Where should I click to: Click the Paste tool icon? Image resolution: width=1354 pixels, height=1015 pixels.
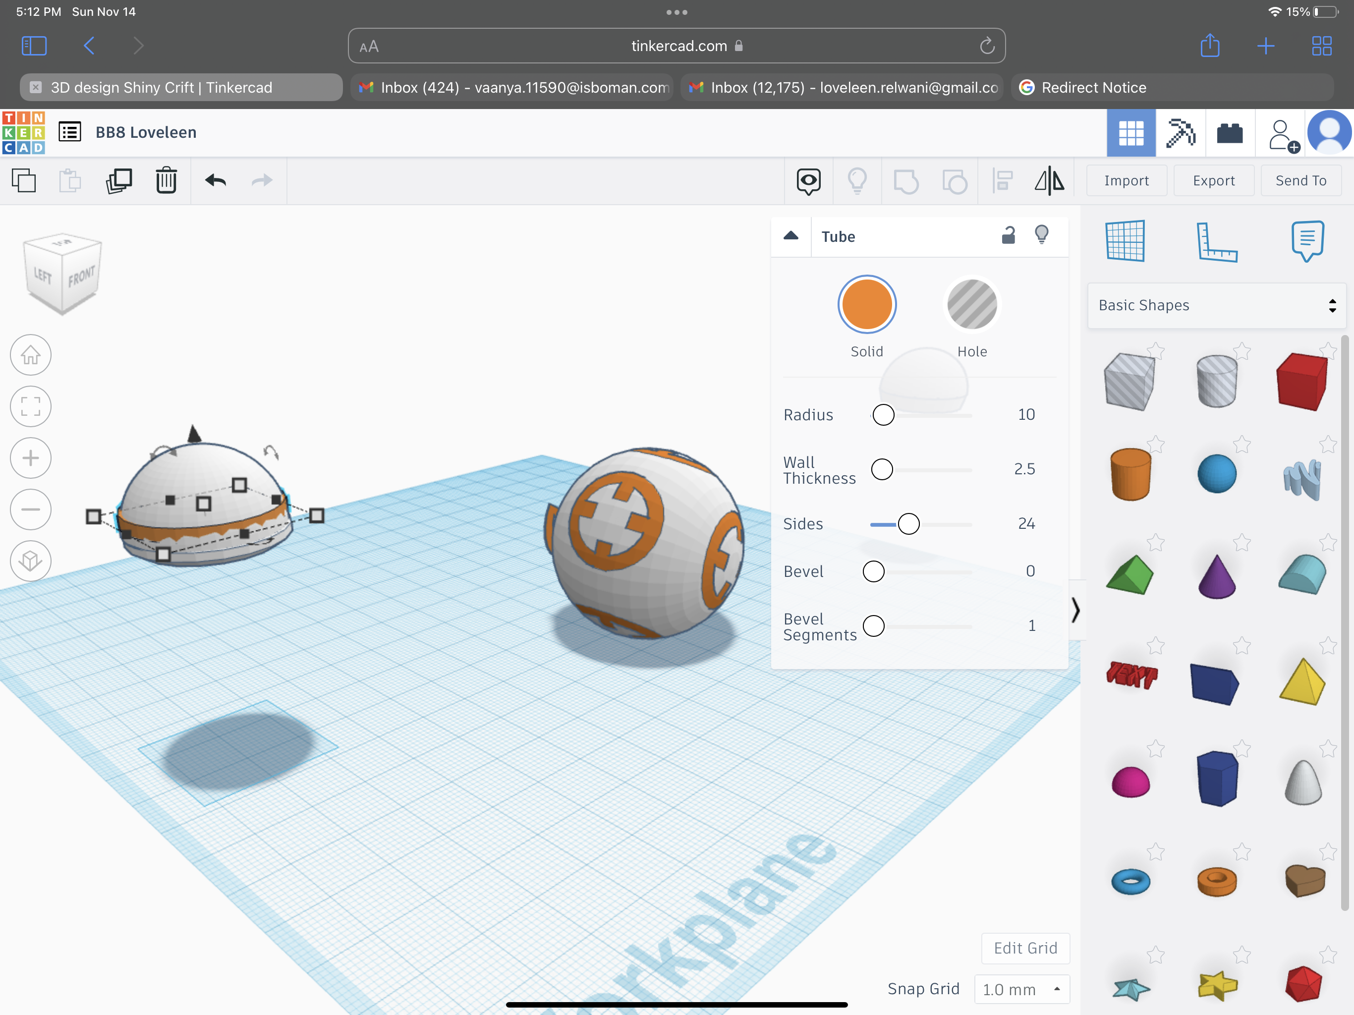70,180
